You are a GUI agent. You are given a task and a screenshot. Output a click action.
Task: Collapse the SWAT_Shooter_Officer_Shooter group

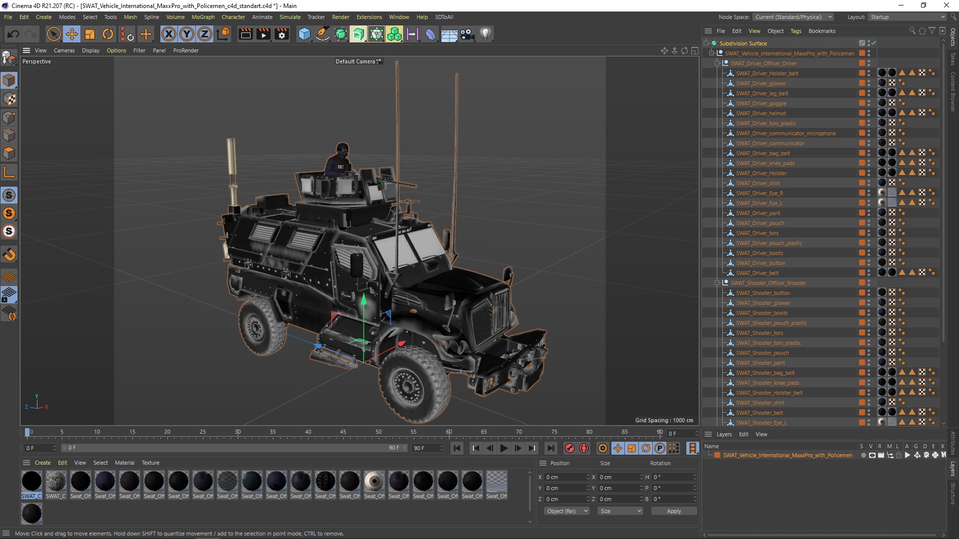pos(717,283)
